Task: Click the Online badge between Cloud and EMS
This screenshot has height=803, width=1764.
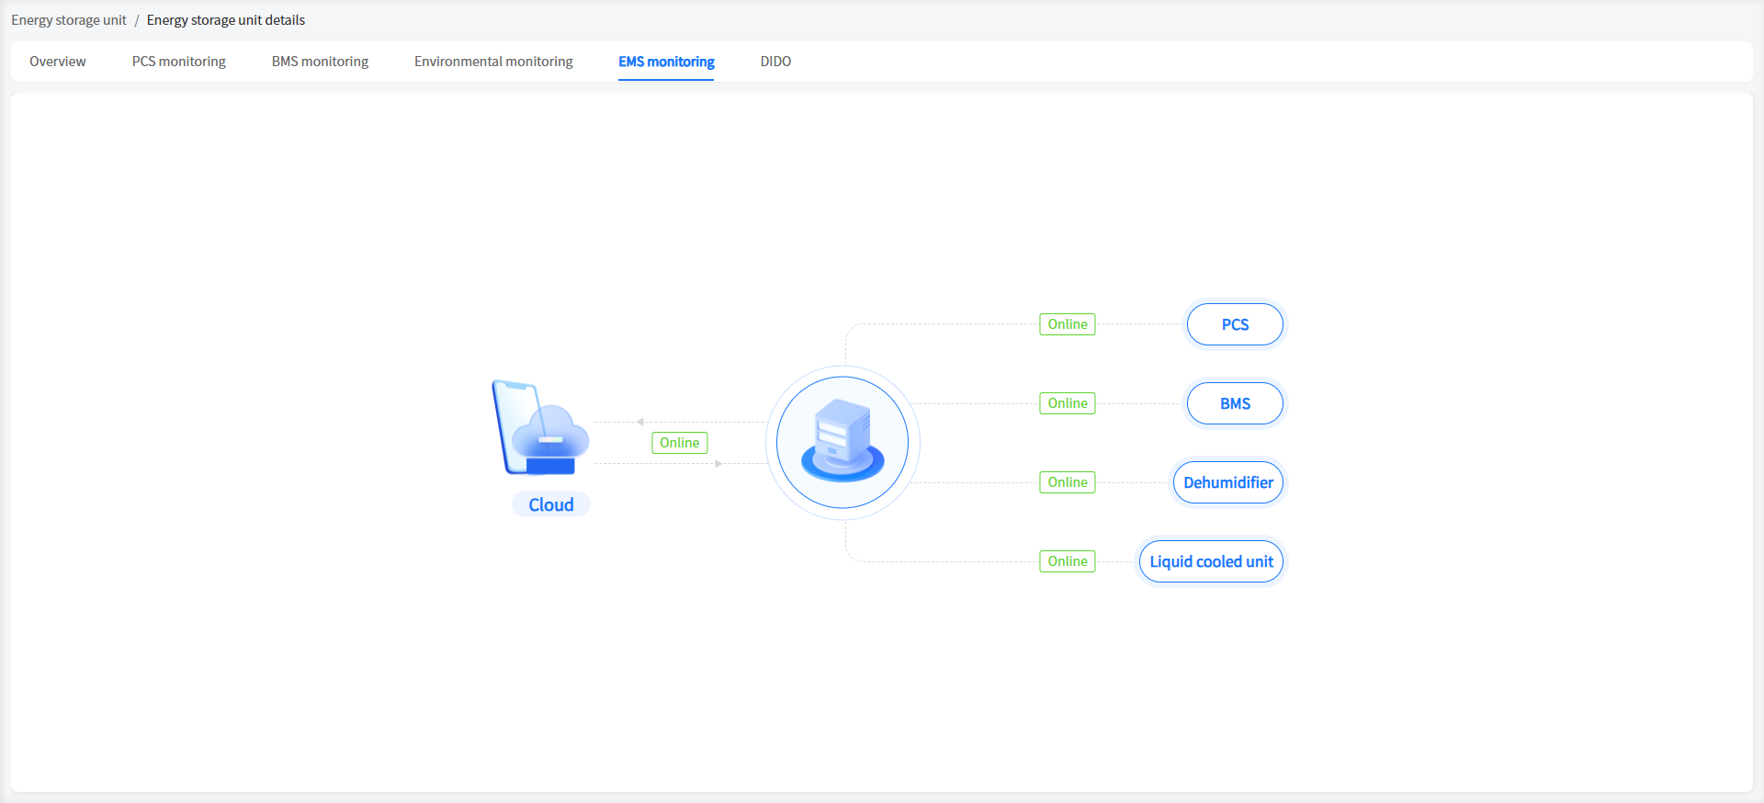Action: click(x=680, y=443)
